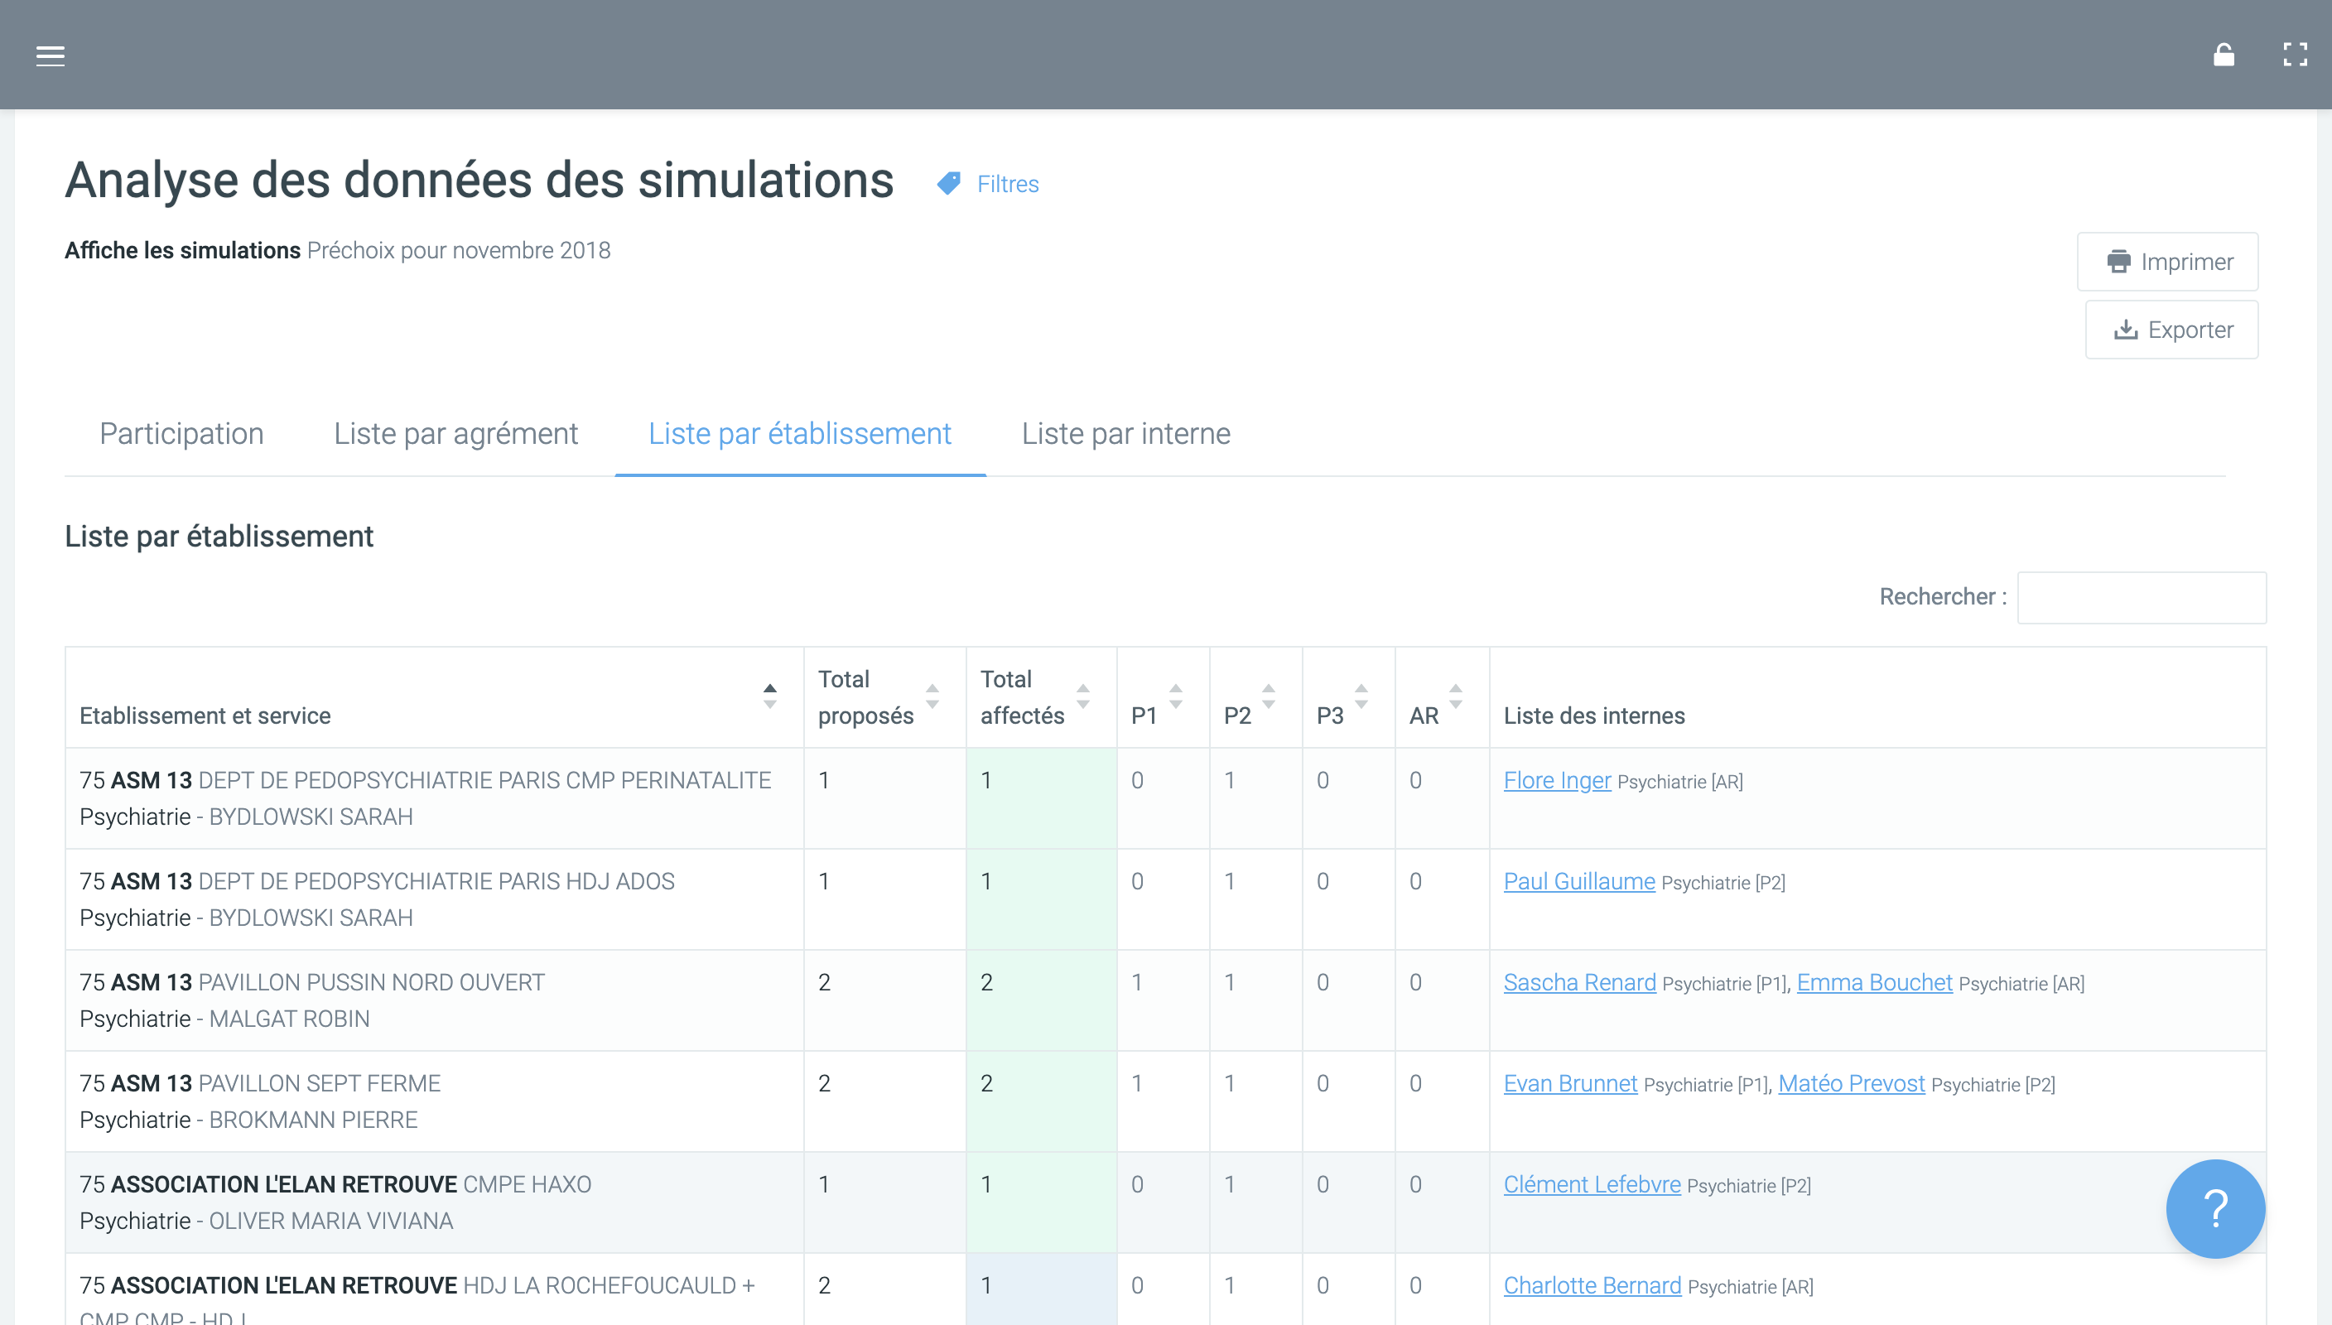Screen dimensions: 2332x1325
Task: Switch to the Participation tab
Action: tap(181, 434)
